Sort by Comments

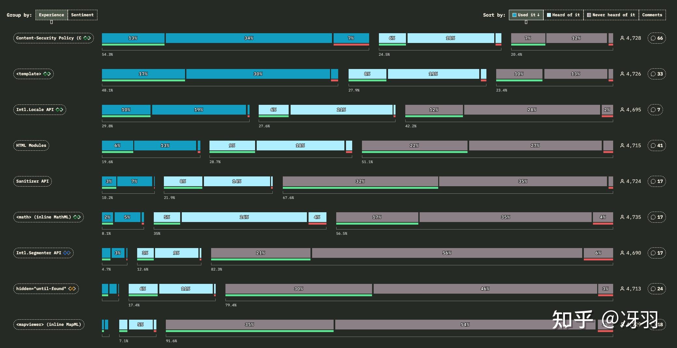coord(652,15)
